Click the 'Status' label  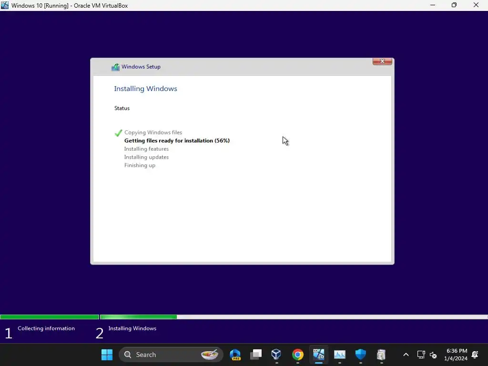122,108
